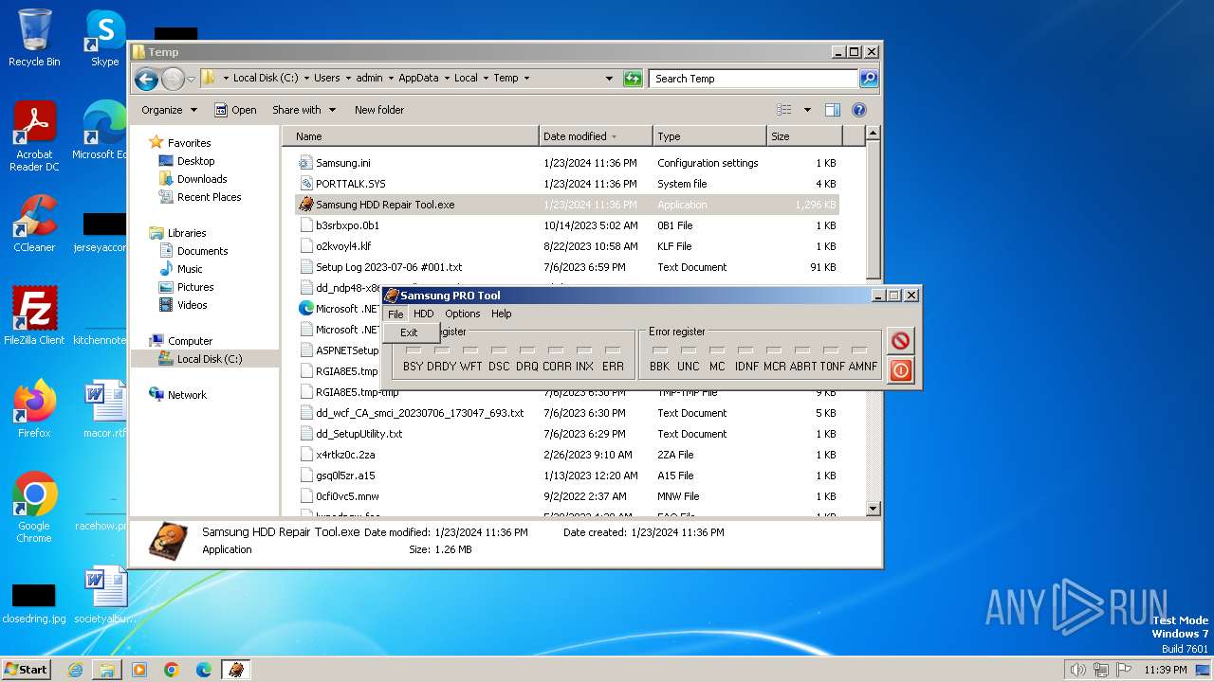This screenshot has width=1214, height=682.
Task: Click the forward navigation arrow in Explorer
Action: point(173,79)
